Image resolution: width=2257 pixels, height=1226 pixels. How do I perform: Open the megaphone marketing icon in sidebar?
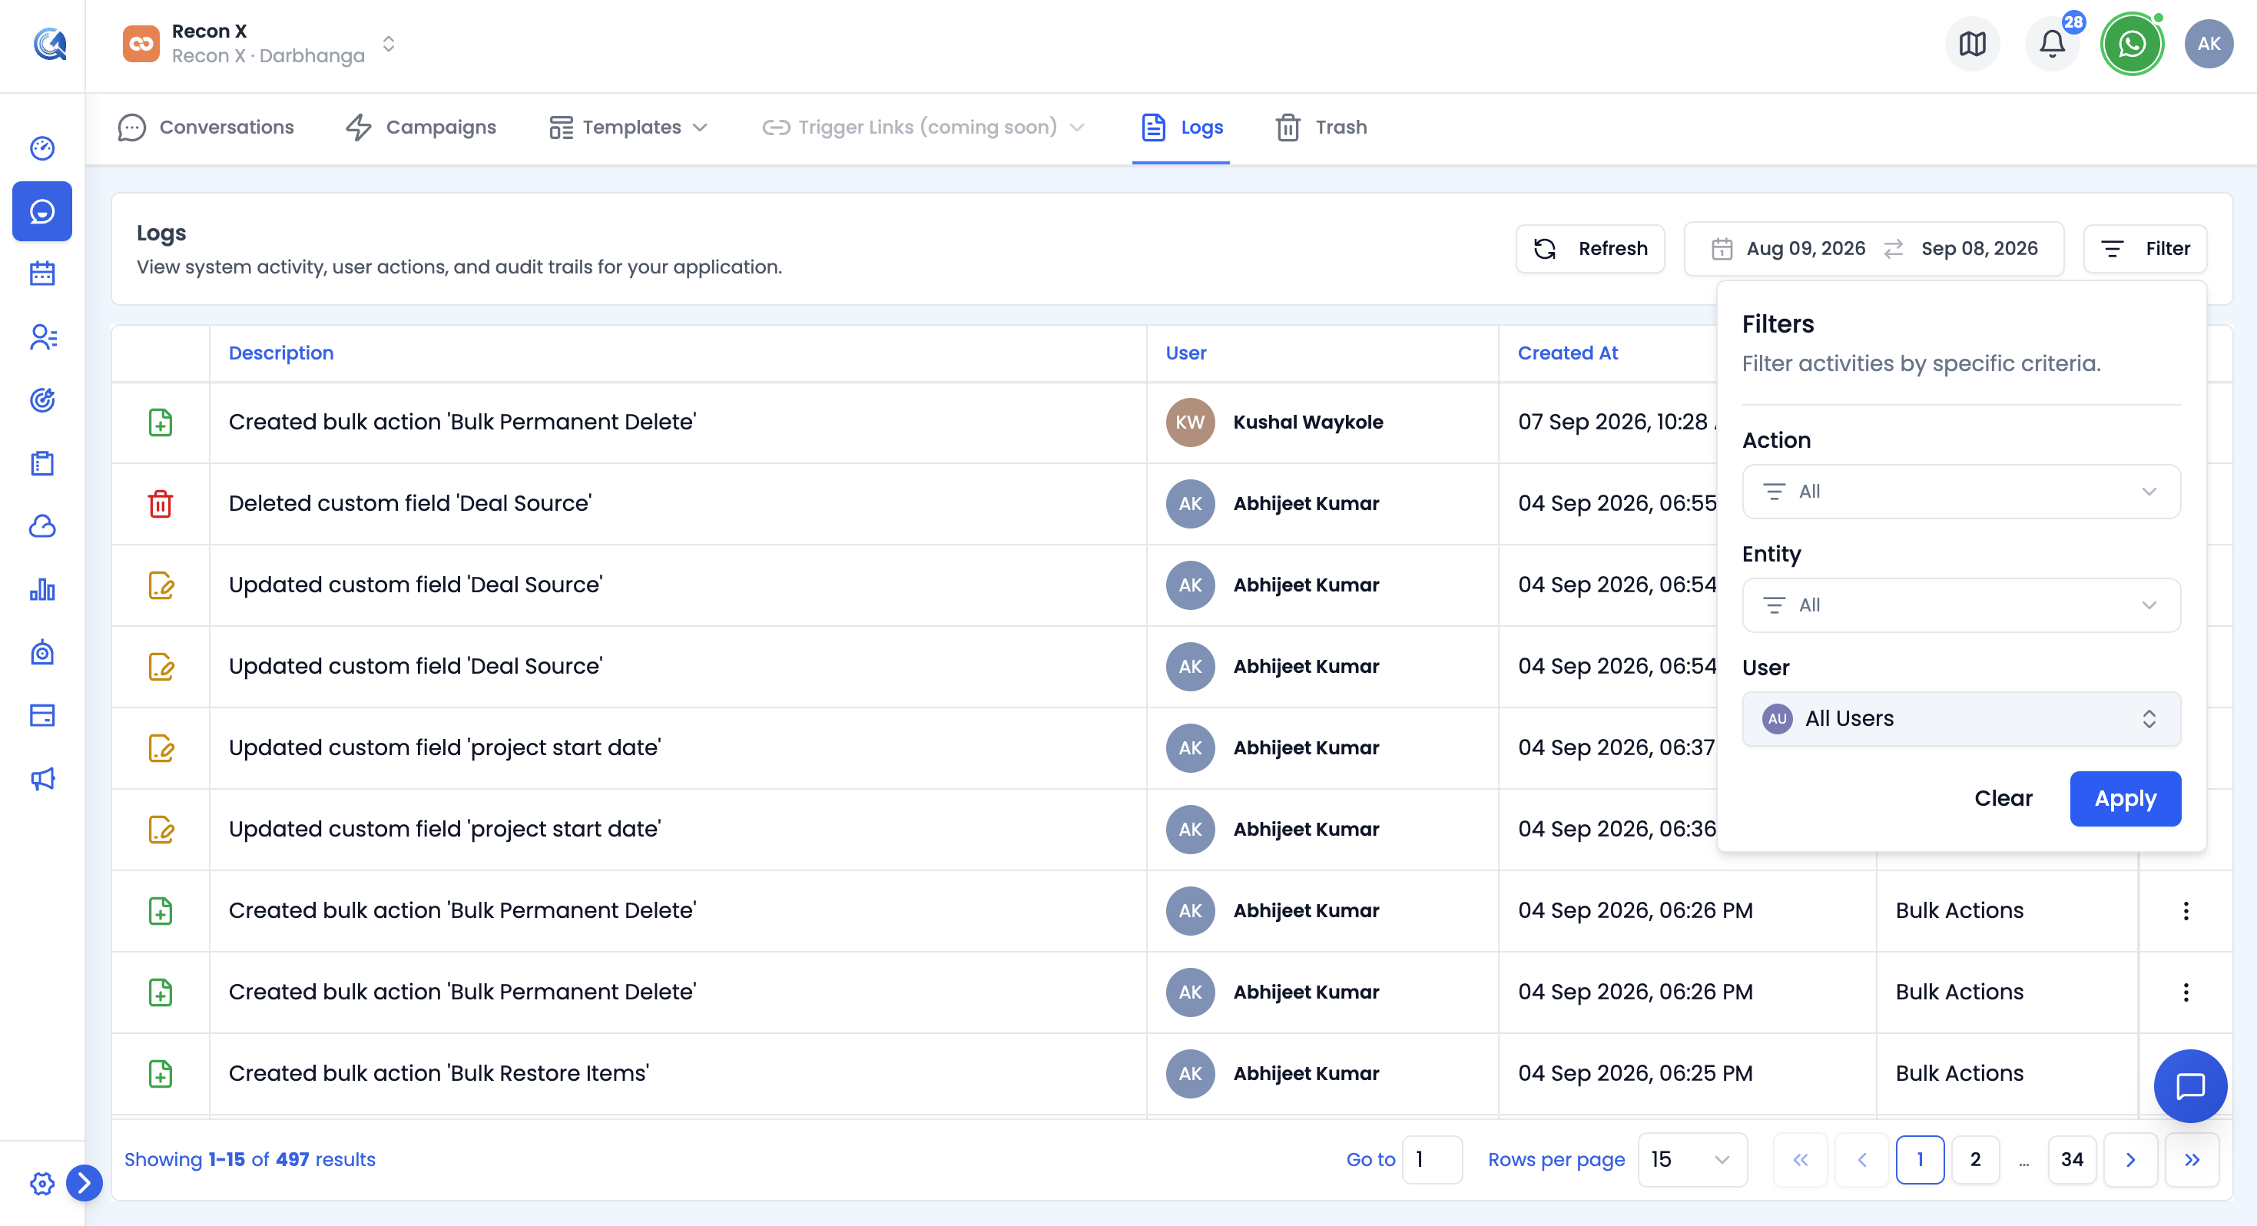[42, 779]
